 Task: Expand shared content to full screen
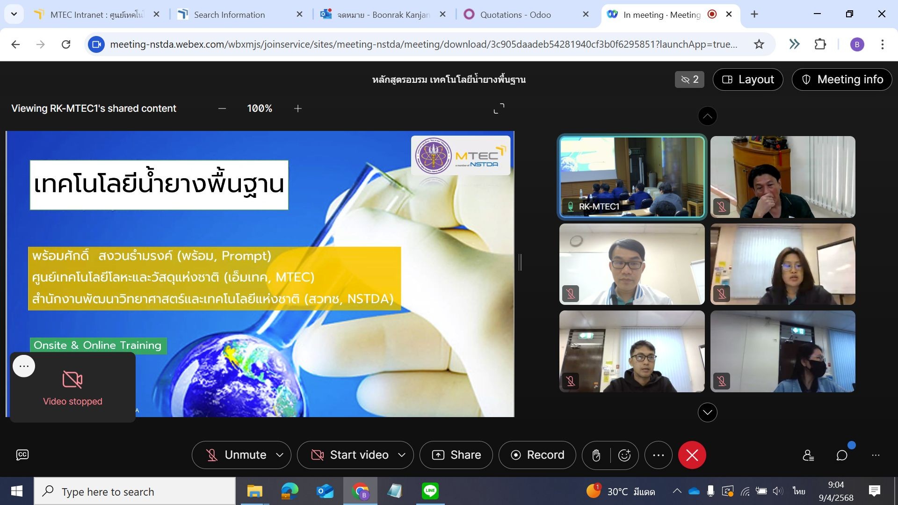pyautogui.click(x=499, y=108)
